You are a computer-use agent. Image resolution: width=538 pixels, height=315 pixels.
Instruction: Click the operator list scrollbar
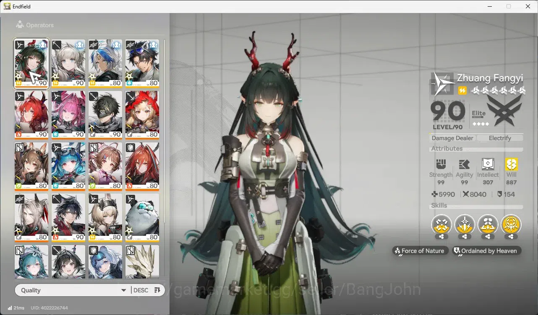click(x=165, y=131)
